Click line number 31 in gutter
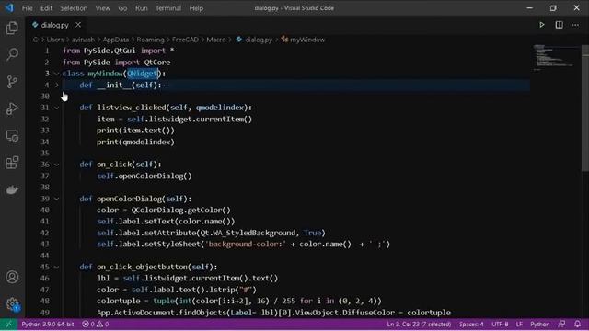 coord(45,108)
